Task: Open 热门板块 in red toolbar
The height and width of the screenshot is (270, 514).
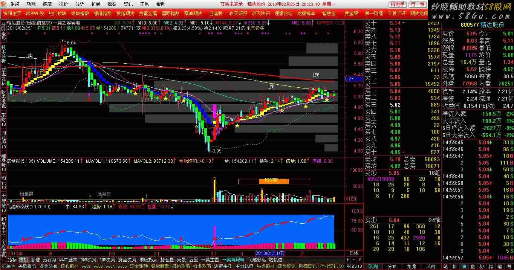Action: point(57,13)
